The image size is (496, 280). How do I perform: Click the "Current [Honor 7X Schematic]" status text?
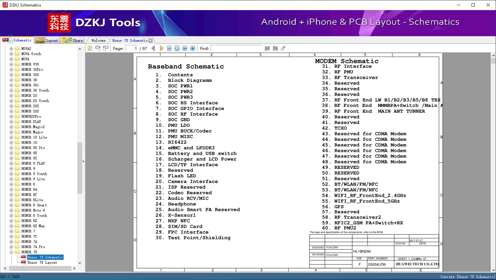tap(468, 277)
